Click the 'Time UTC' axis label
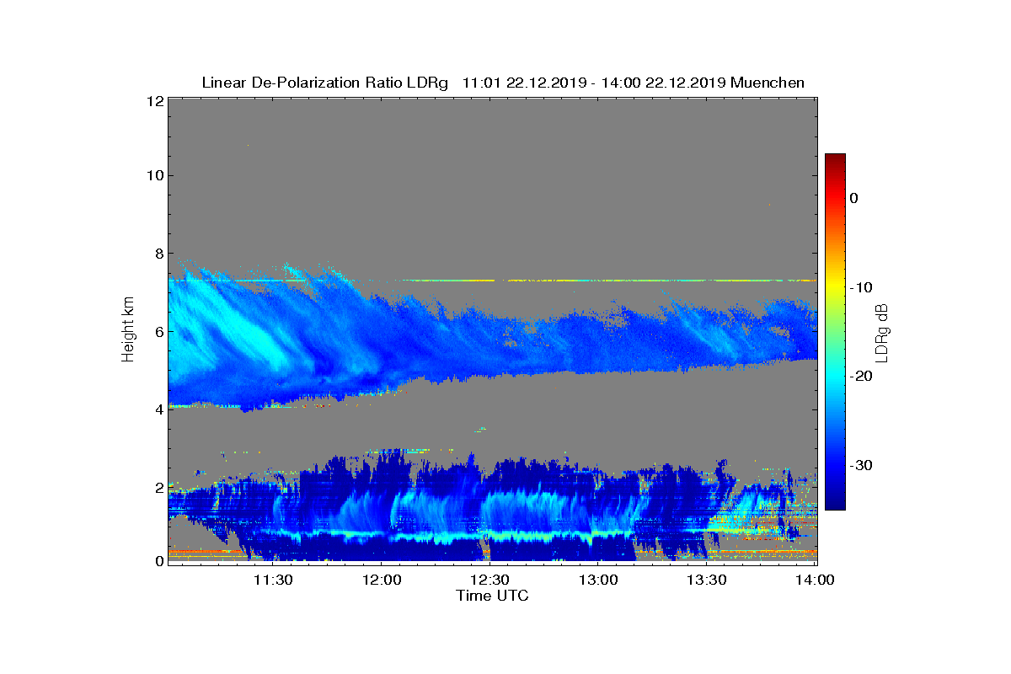This screenshot has width=1011, height=674. (492, 596)
